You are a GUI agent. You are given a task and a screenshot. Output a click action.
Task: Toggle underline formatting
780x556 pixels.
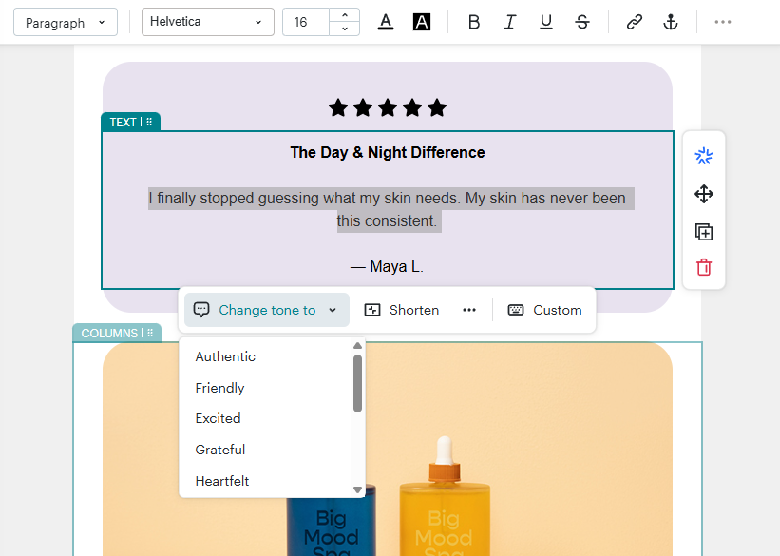click(x=546, y=21)
